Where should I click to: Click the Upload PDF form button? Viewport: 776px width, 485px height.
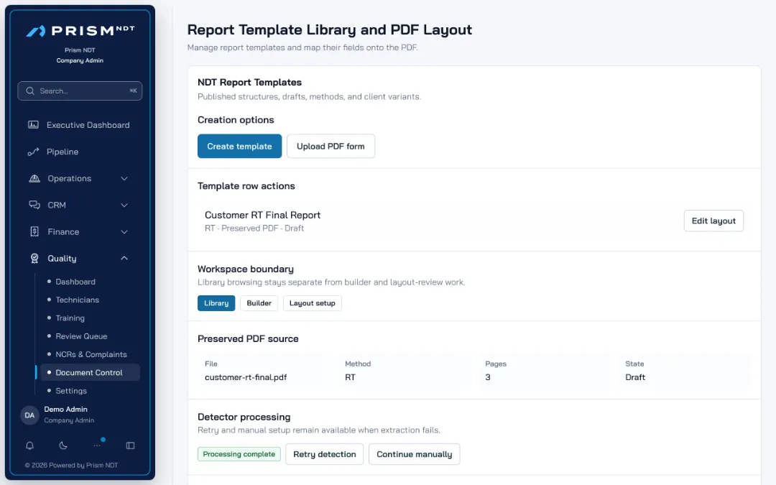pyautogui.click(x=331, y=147)
